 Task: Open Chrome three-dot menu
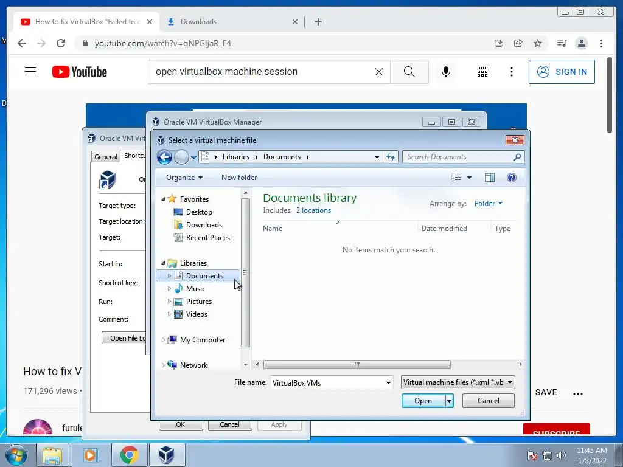point(601,43)
